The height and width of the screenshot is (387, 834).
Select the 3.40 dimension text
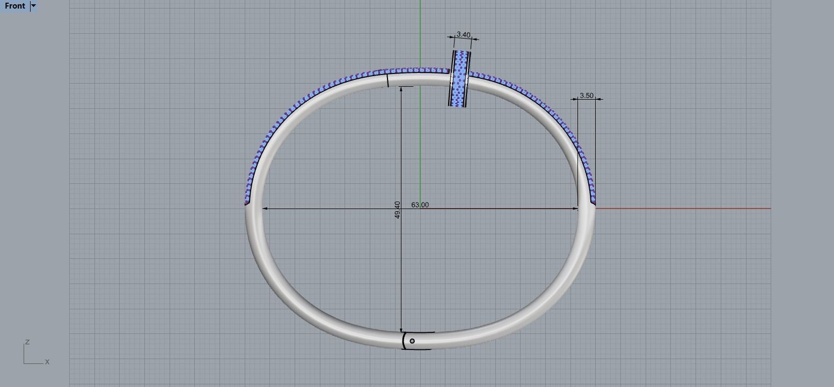pos(463,35)
